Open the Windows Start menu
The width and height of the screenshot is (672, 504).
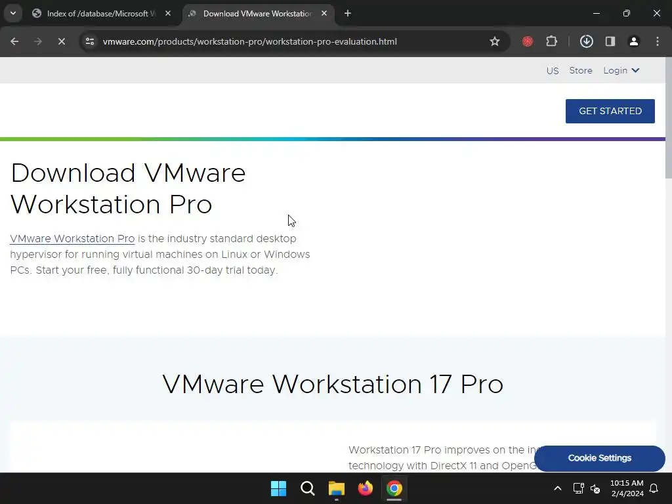[x=278, y=488]
